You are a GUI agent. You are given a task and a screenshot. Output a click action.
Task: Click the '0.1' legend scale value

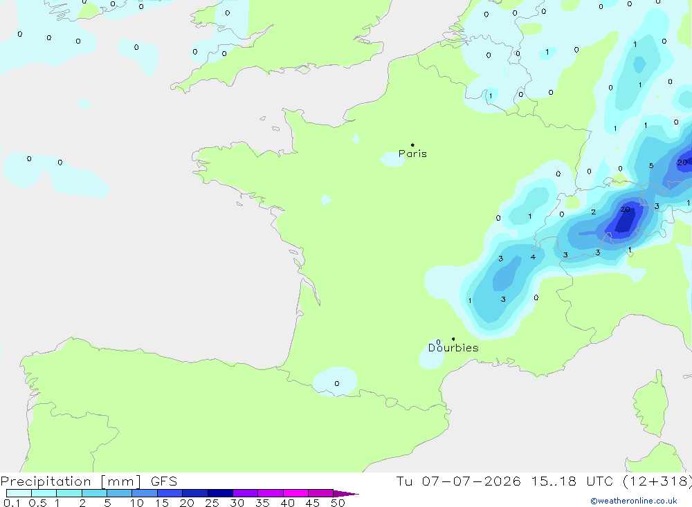[12, 503]
